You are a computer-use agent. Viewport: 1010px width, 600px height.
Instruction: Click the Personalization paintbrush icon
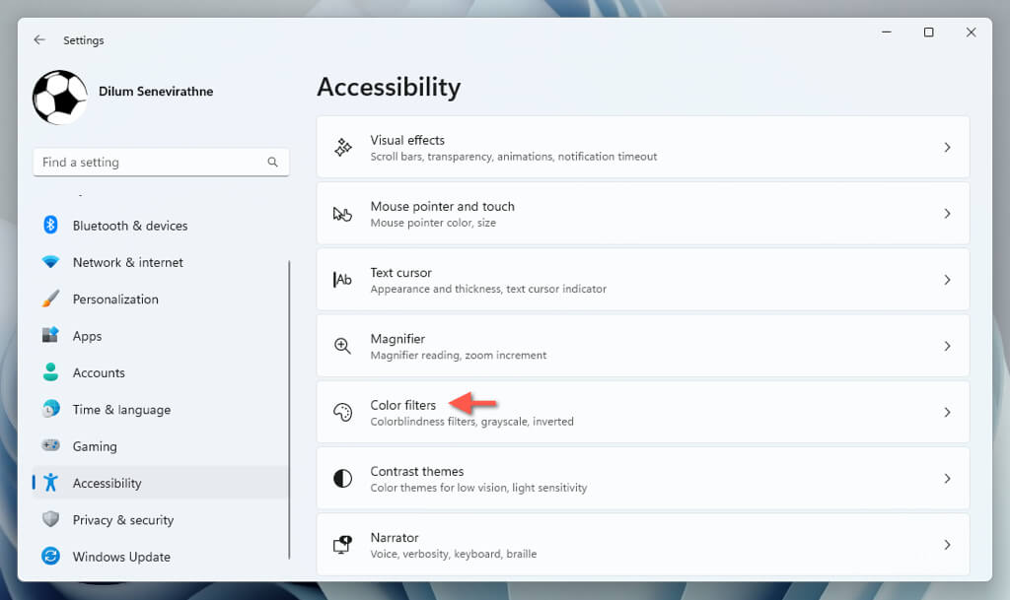pyautogui.click(x=51, y=299)
